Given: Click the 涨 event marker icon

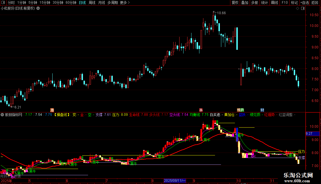Looking at the screenshot, I should coord(201,110).
